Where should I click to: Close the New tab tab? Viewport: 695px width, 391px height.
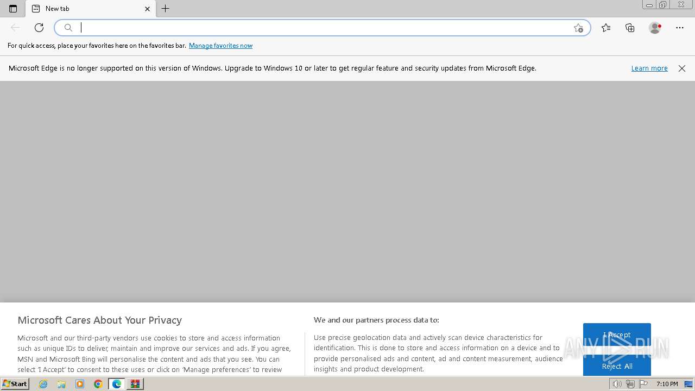pos(147,9)
